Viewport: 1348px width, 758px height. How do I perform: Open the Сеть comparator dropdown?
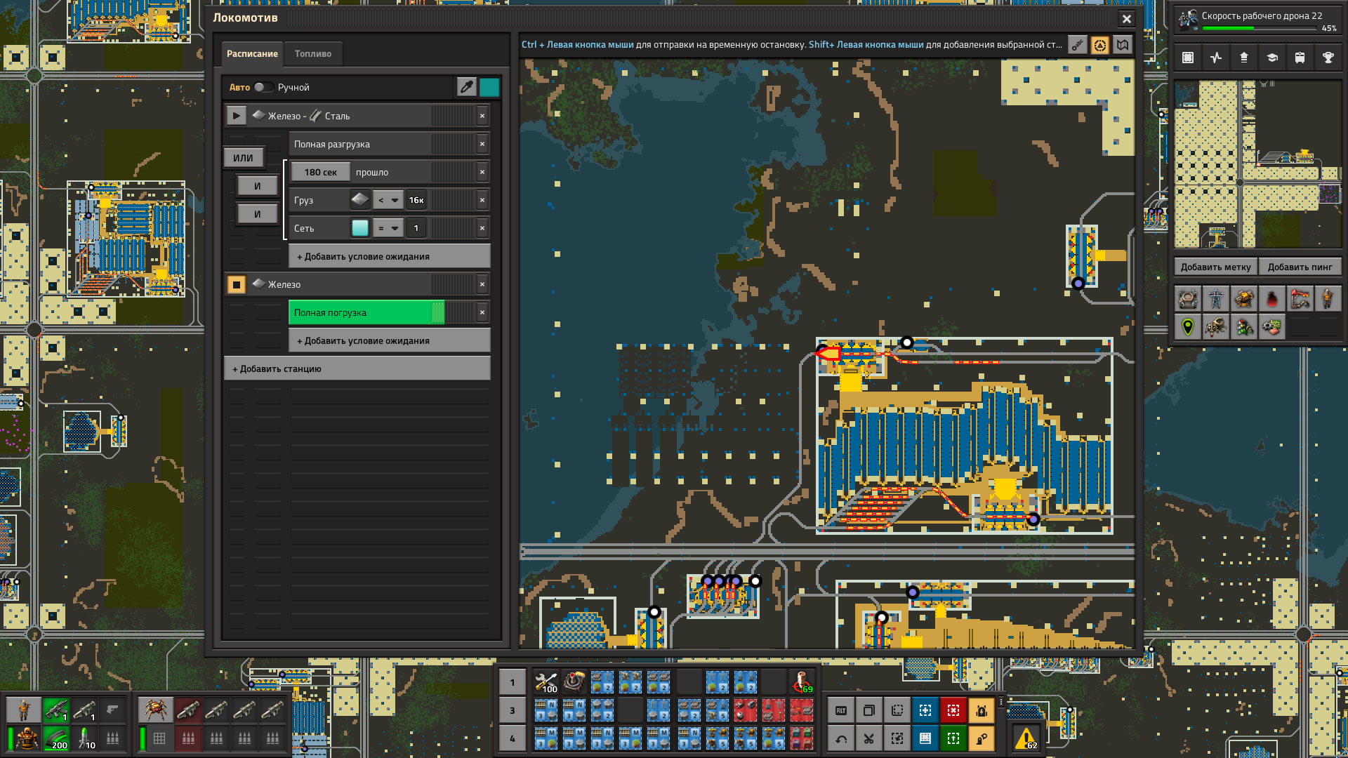(388, 228)
